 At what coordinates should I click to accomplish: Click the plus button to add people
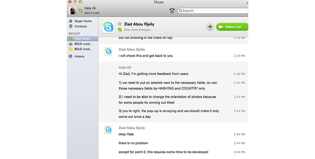click(210, 27)
